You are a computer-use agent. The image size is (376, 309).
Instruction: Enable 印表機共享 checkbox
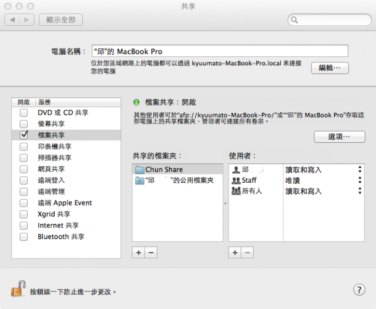pos(23,146)
